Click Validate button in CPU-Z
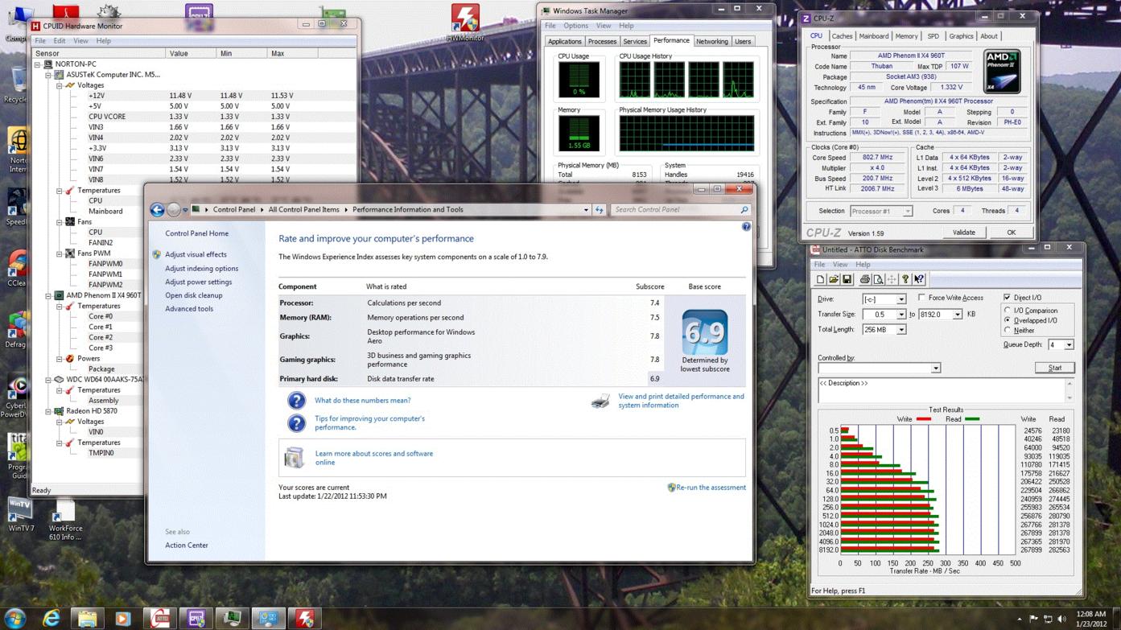The width and height of the screenshot is (1121, 630). tap(963, 233)
